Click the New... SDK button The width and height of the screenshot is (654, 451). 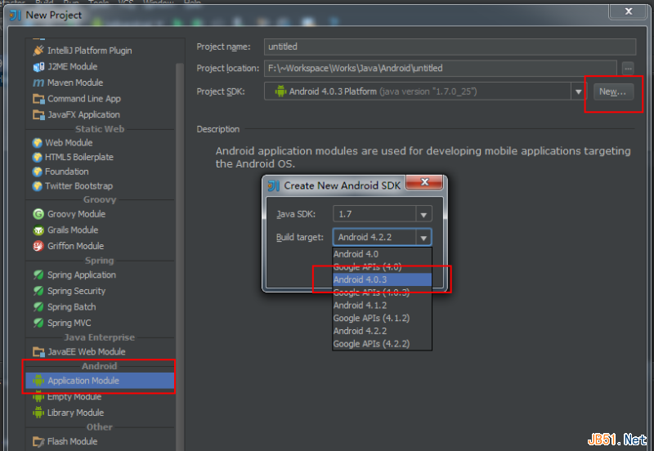coord(612,92)
